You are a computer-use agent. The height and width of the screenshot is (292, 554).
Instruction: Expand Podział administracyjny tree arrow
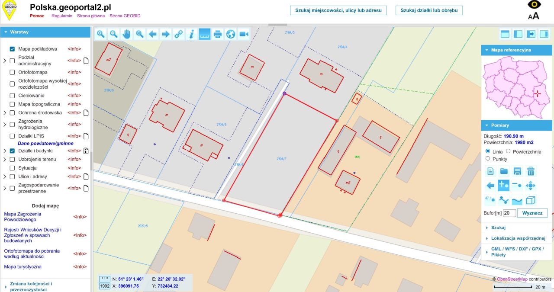click(5, 61)
